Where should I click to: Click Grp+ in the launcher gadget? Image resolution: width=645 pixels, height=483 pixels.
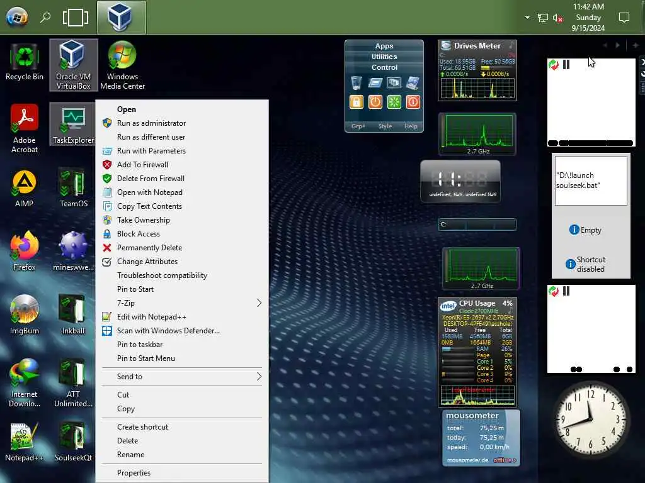point(358,126)
